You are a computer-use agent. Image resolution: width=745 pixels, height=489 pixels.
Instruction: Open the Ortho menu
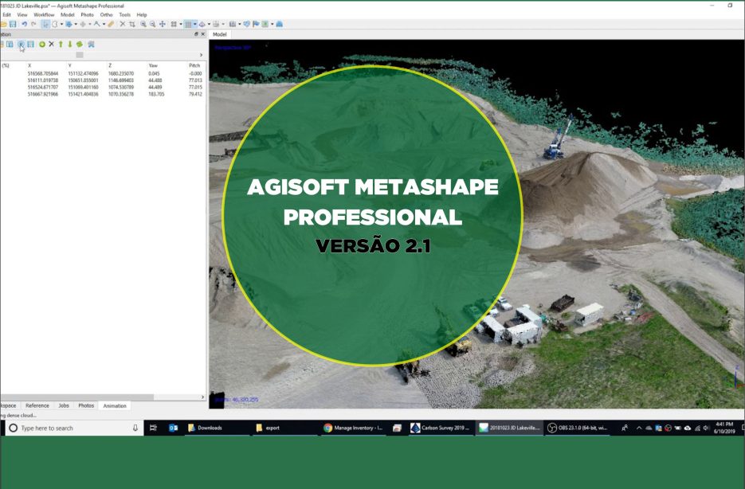coord(107,14)
